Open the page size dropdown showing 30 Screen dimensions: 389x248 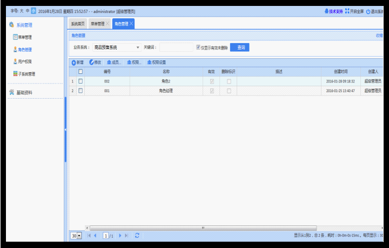point(76,236)
